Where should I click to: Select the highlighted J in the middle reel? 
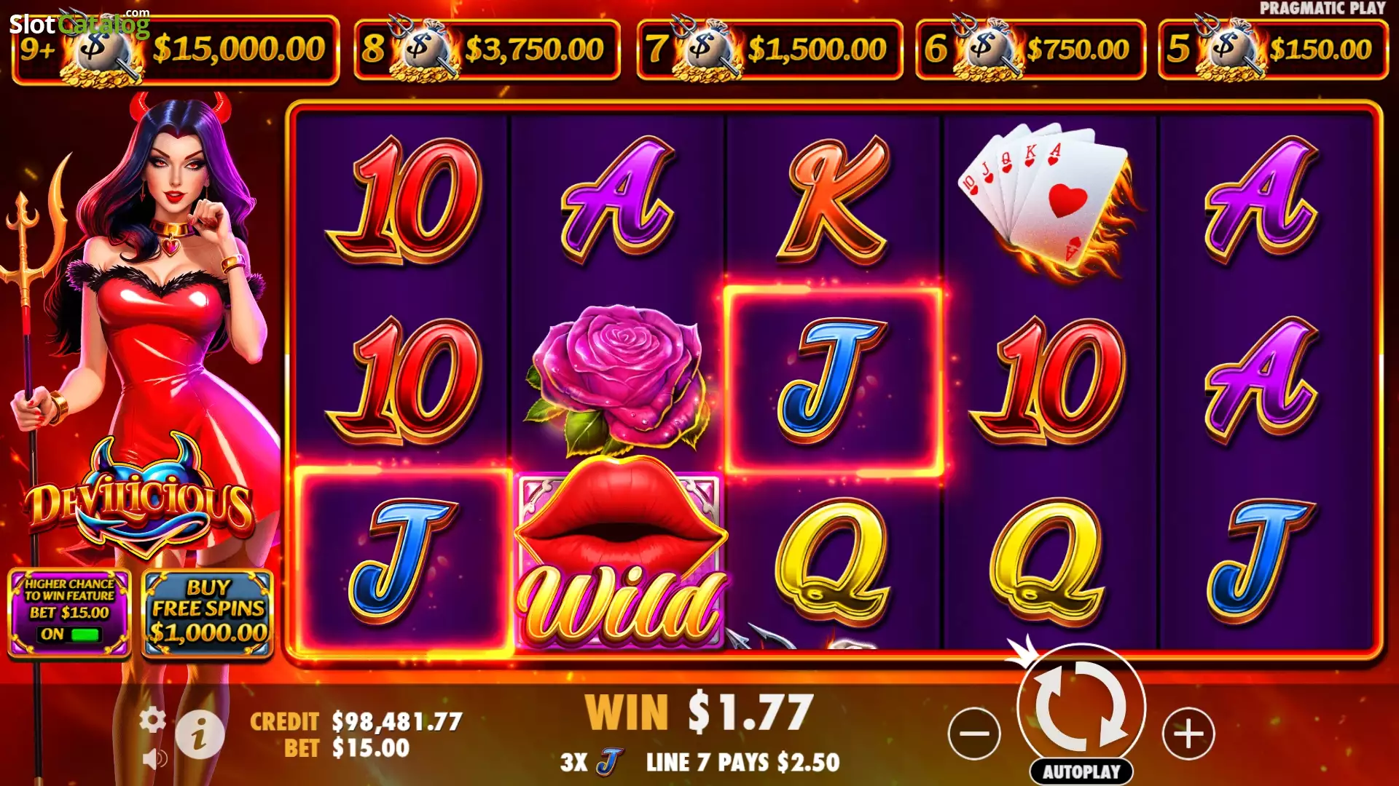(x=833, y=381)
